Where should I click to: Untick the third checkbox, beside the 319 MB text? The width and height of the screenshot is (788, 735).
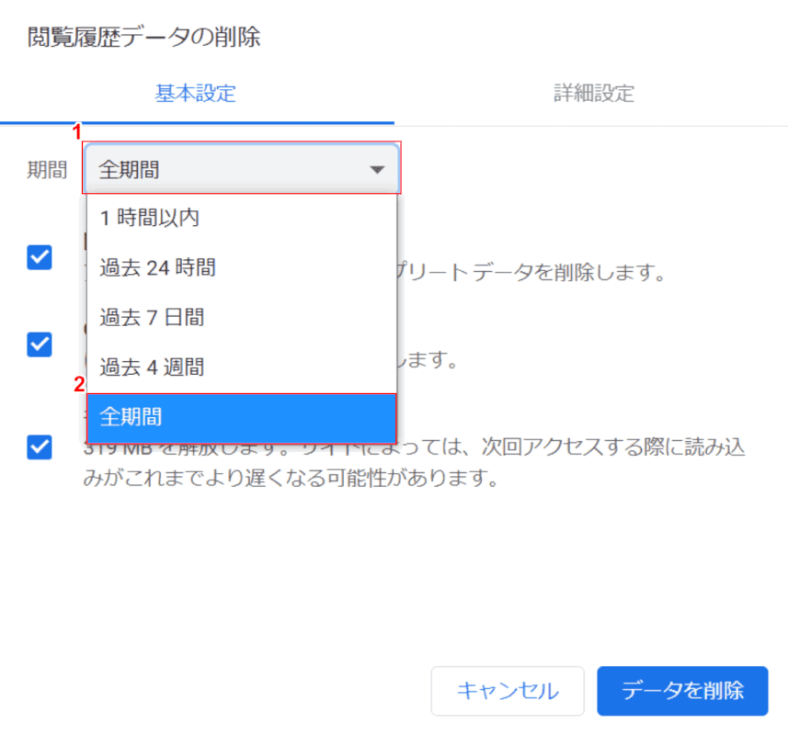[40, 447]
